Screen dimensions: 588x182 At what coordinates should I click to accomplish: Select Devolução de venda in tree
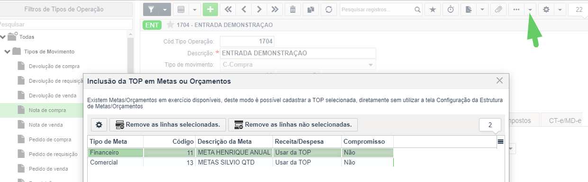pyautogui.click(x=52, y=95)
